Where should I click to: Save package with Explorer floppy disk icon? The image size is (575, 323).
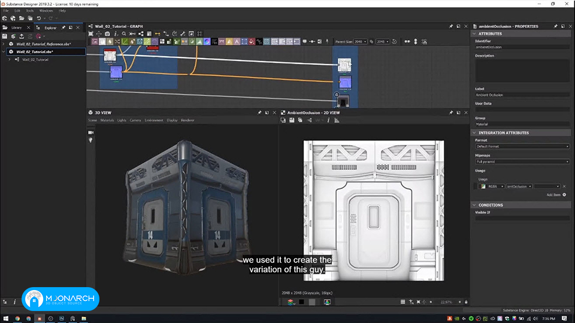pyautogui.click(x=4, y=36)
